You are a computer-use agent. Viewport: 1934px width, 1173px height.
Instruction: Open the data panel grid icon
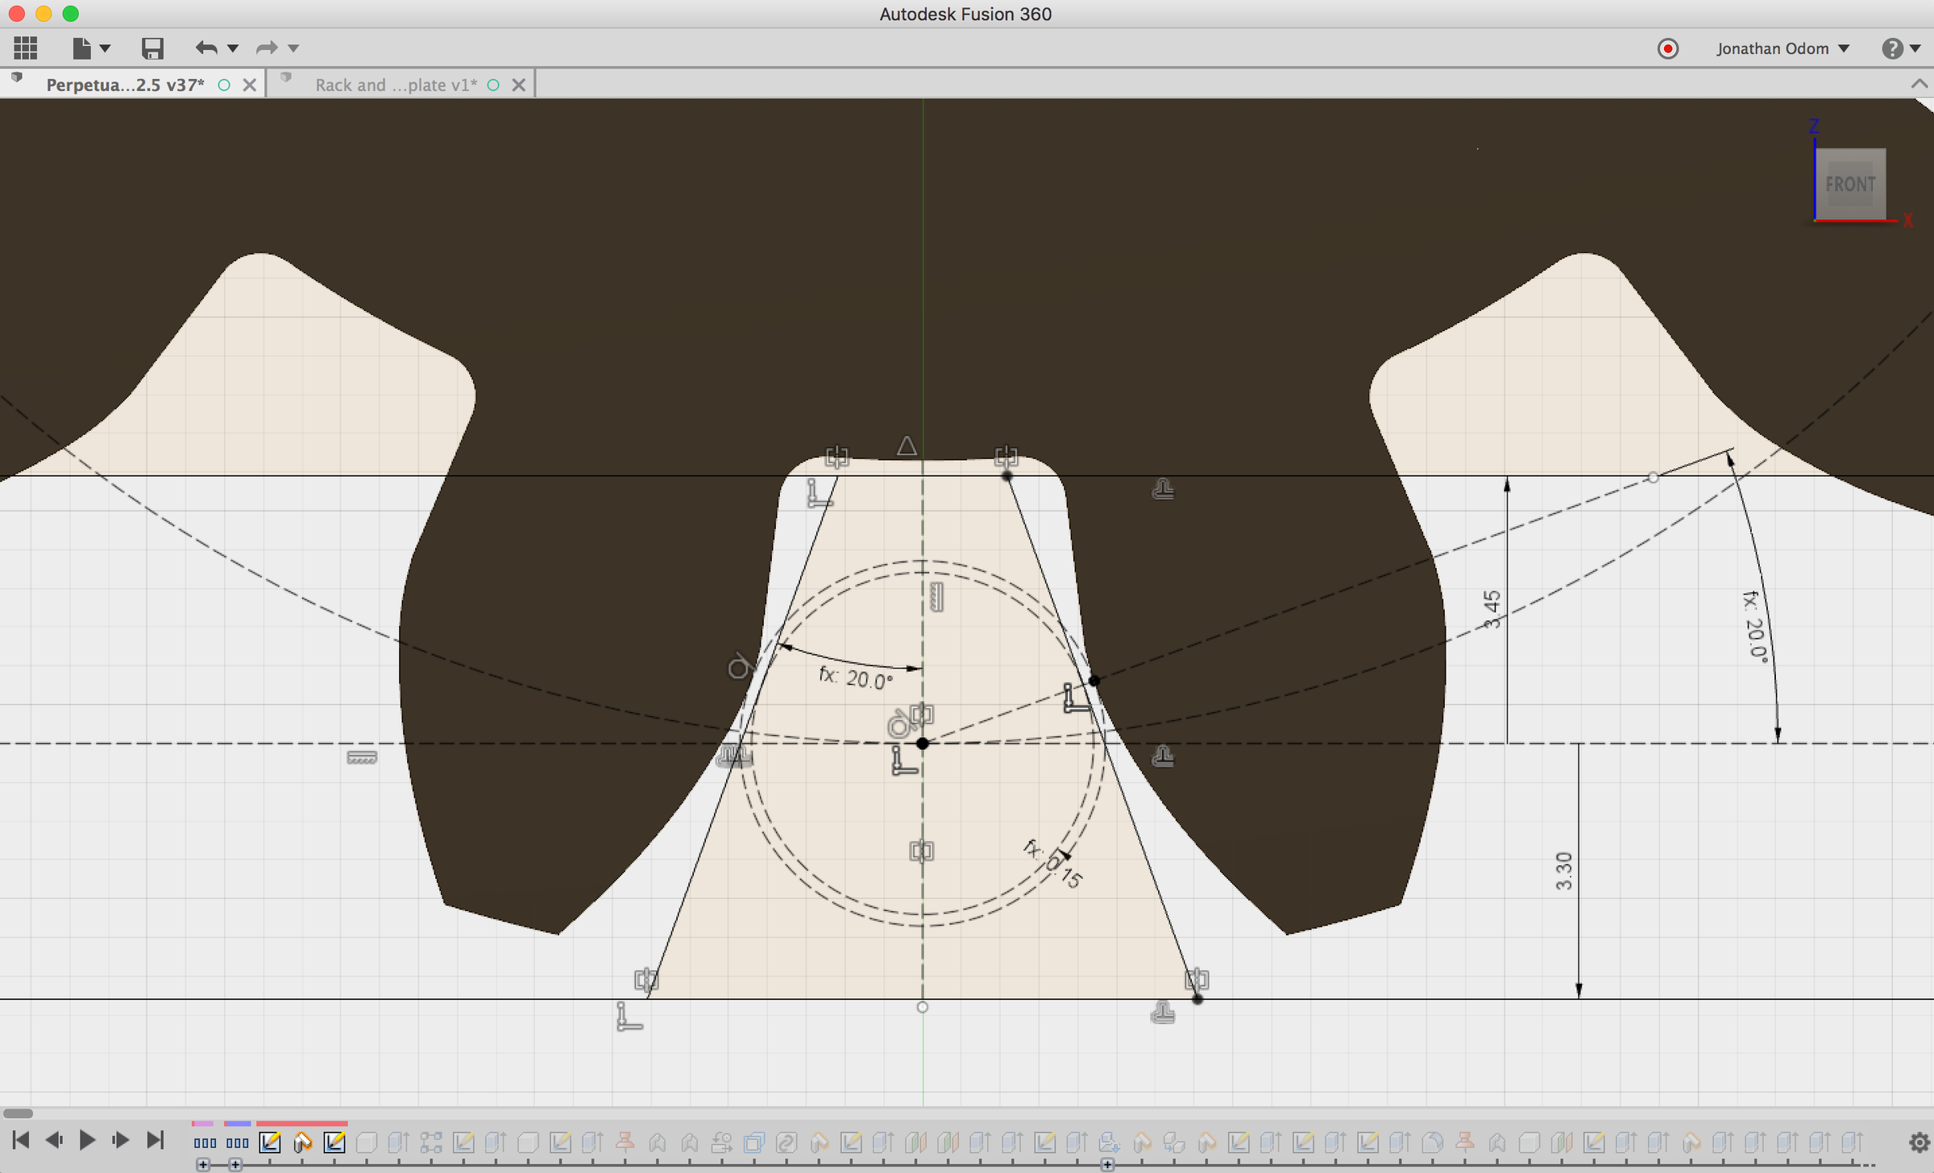click(25, 48)
